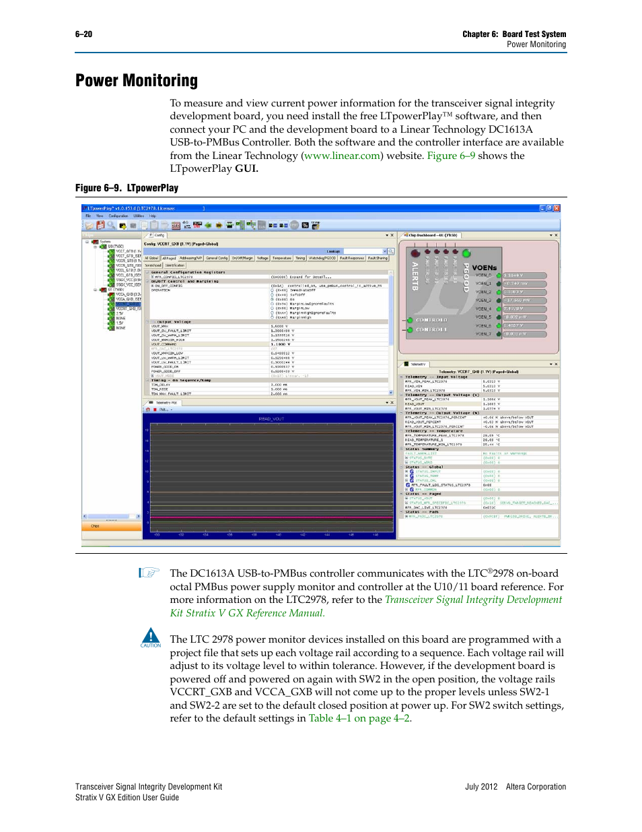Select the ImmediateOff operation radio button
The image size is (642, 832).
pyautogui.click(x=273, y=290)
